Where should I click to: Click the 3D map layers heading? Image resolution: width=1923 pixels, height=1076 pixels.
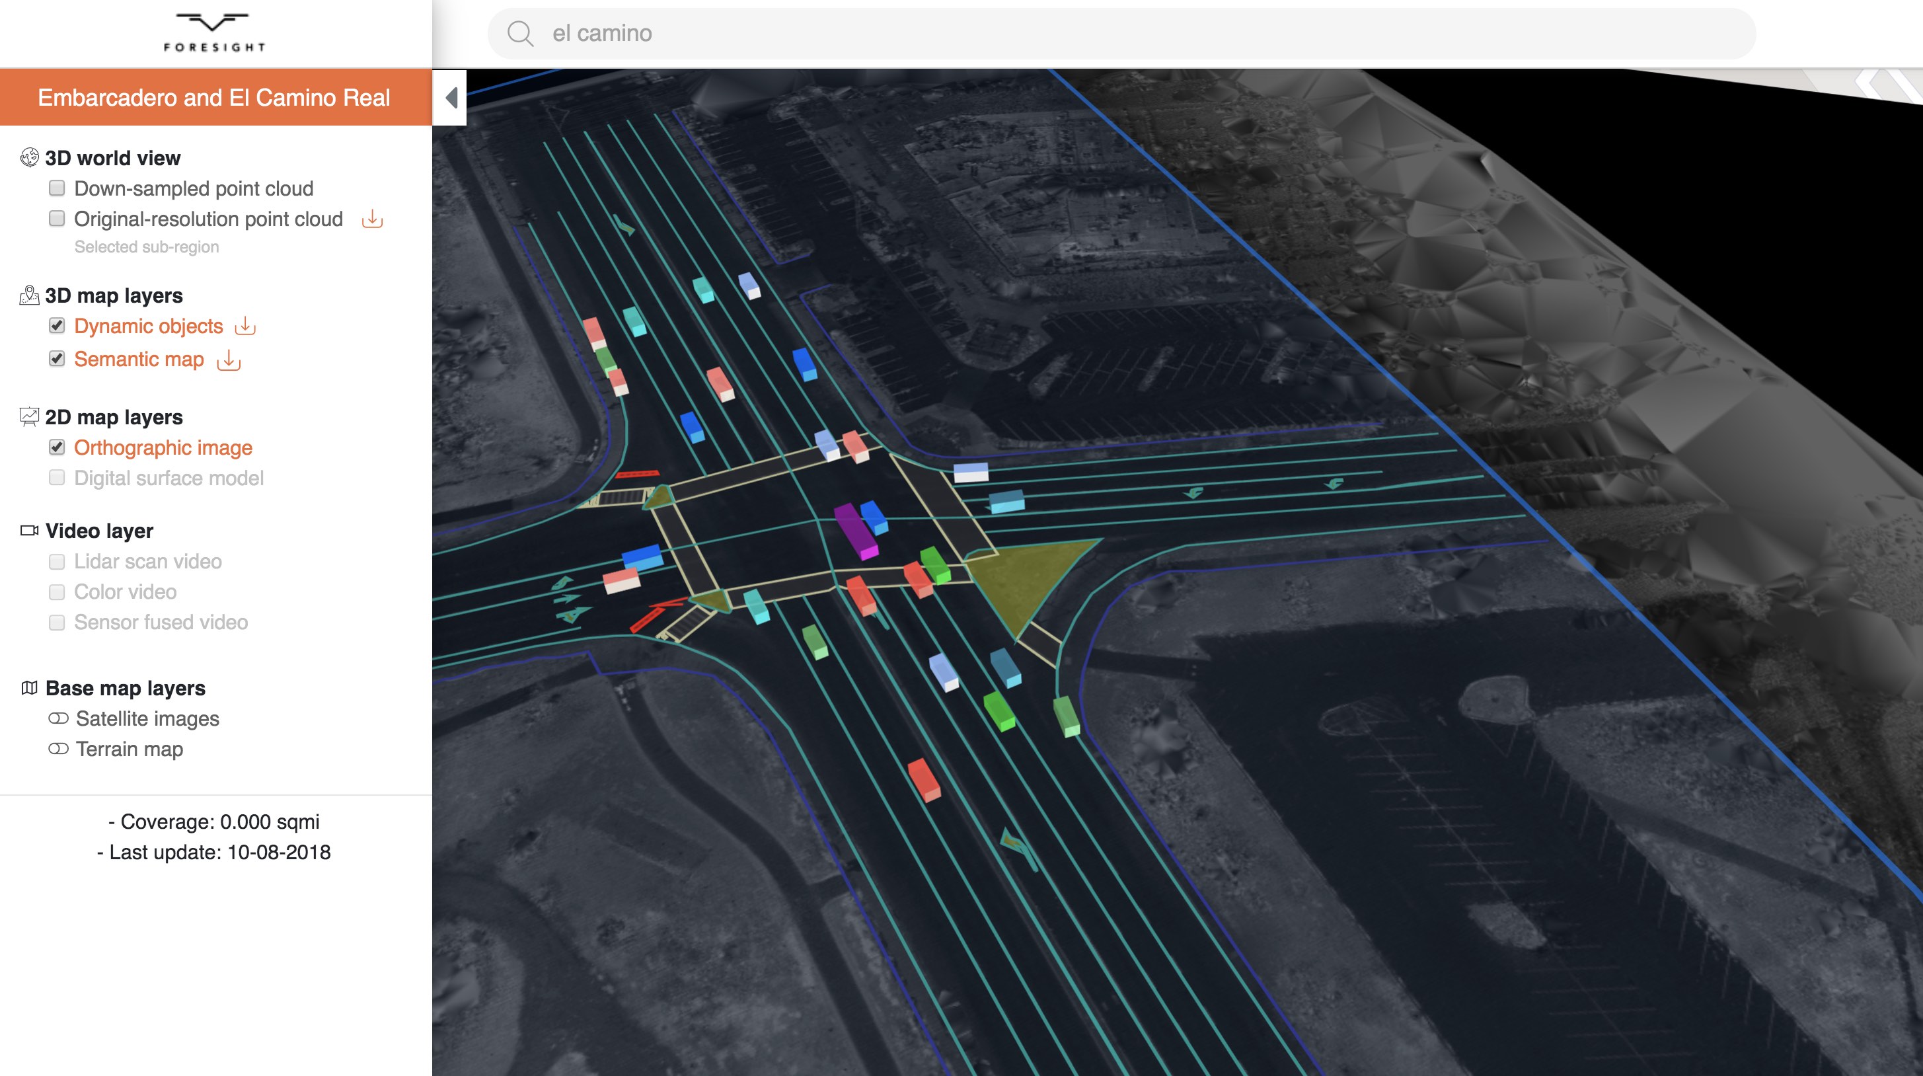[x=114, y=295]
